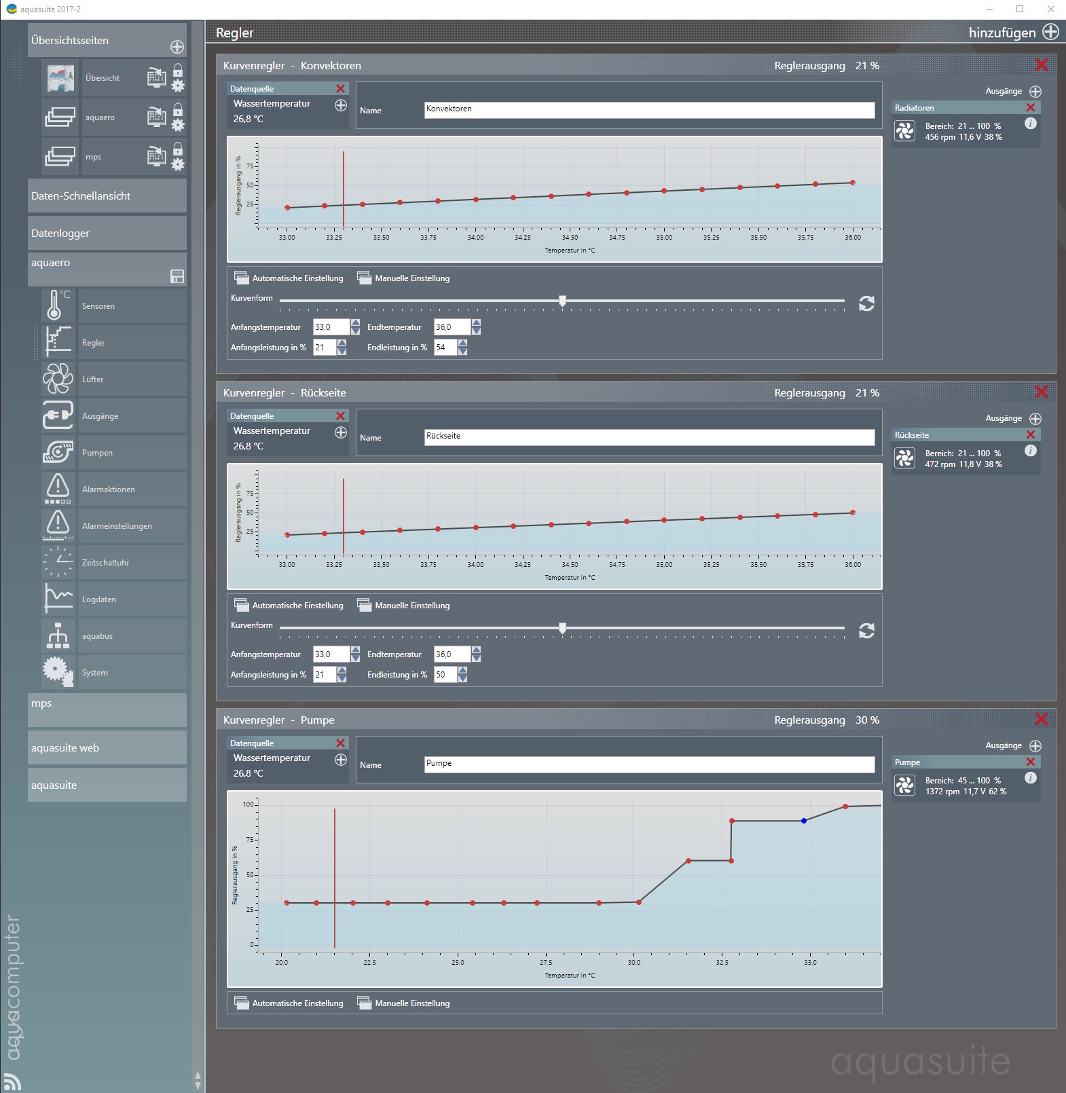Toggle lock on mps overview page
Screen dimensions: 1066x1093
pos(177,149)
